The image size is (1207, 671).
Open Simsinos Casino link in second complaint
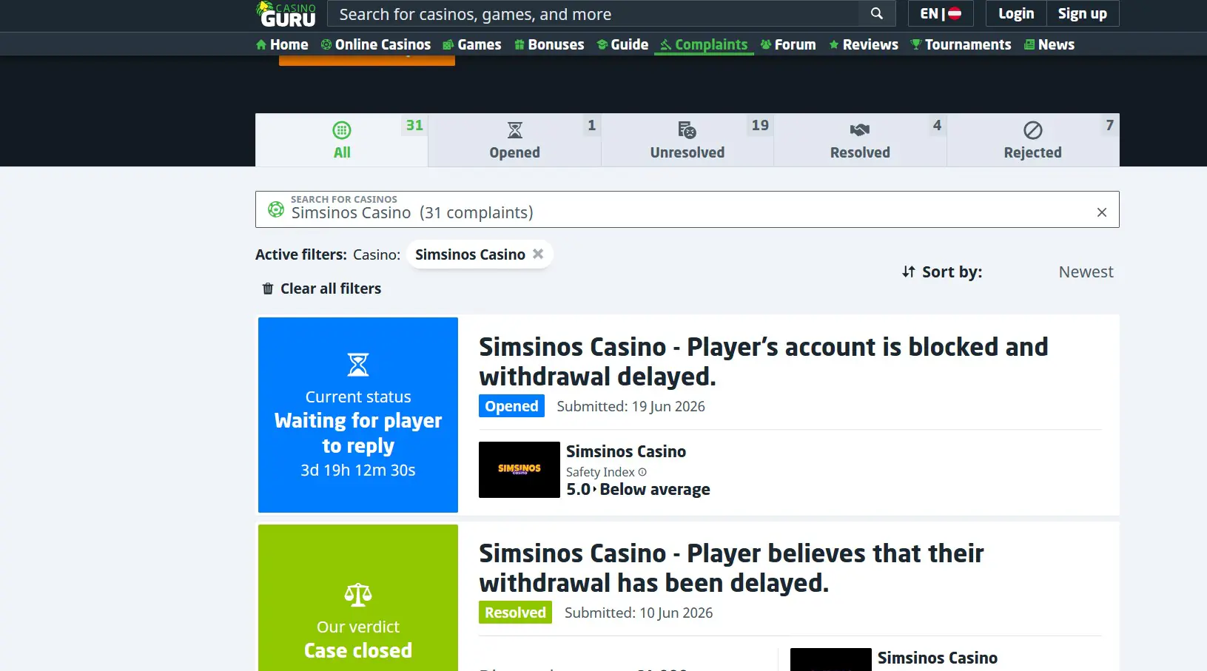tap(938, 658)
